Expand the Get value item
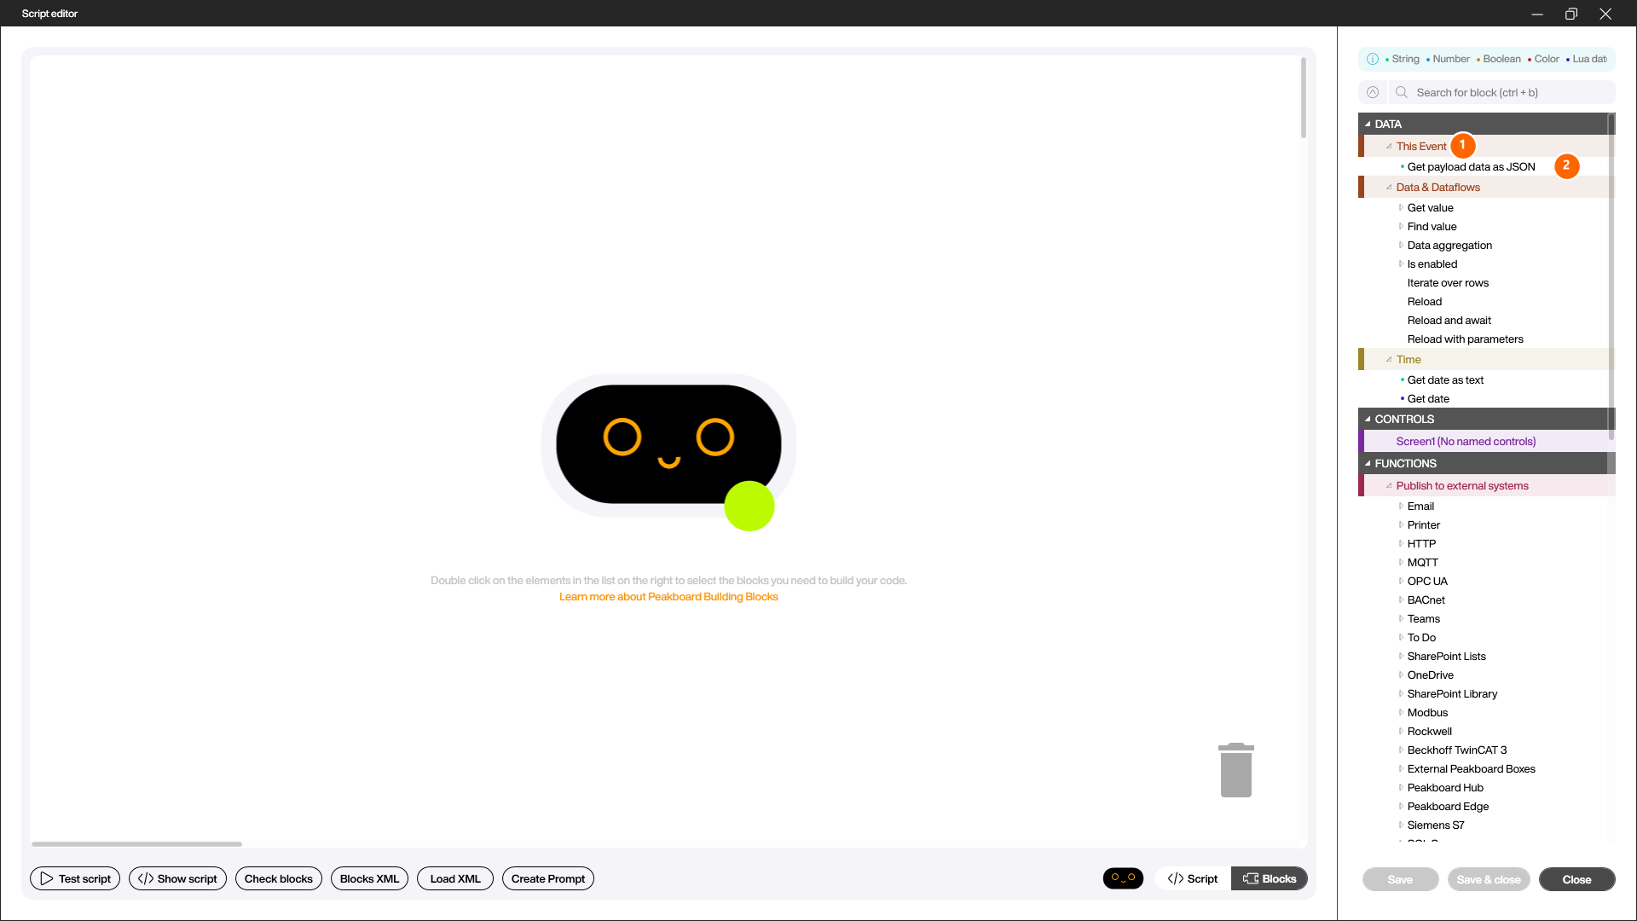Screen dimensions: 1637x921 [x=1401, y=208]
